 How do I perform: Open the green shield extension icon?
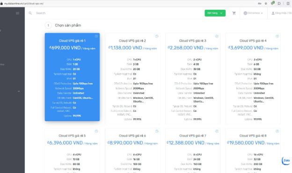(272, 3)
